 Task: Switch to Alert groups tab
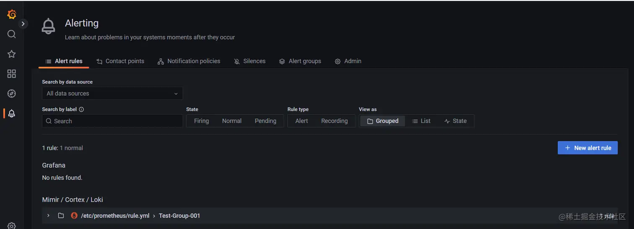[x=300, y=61]
